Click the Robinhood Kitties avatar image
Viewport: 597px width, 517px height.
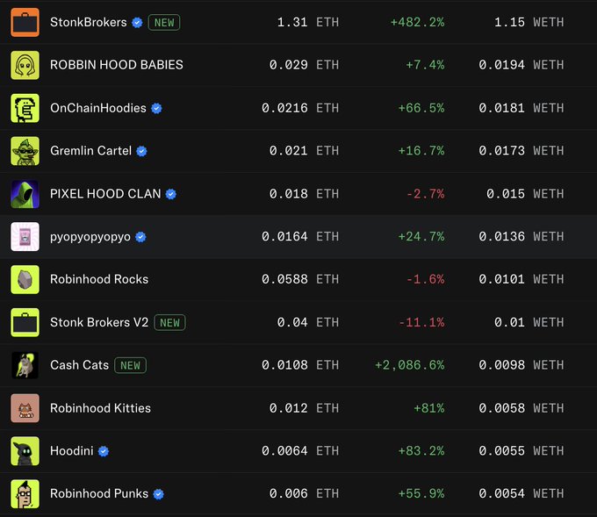pyautogui.click(x=25, y=408)
